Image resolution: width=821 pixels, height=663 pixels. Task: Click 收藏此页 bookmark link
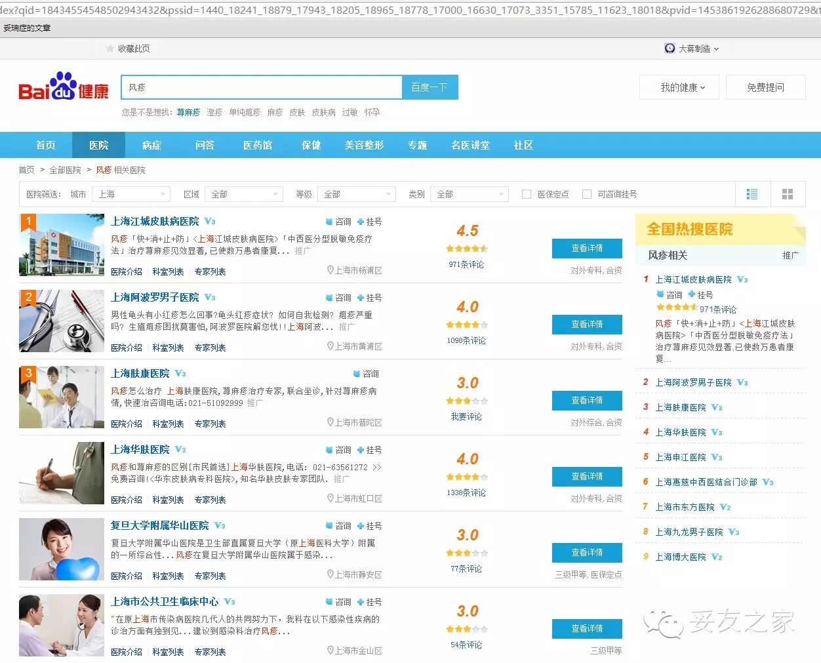(134, 49)
